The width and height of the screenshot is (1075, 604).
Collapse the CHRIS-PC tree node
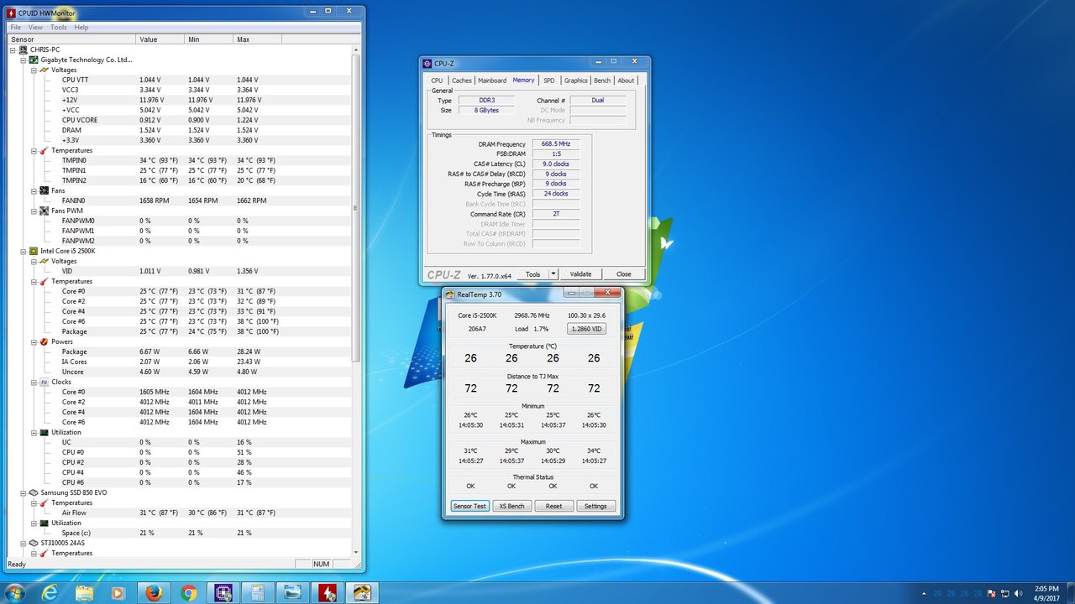pyautogui.click(x=13, y=49)
